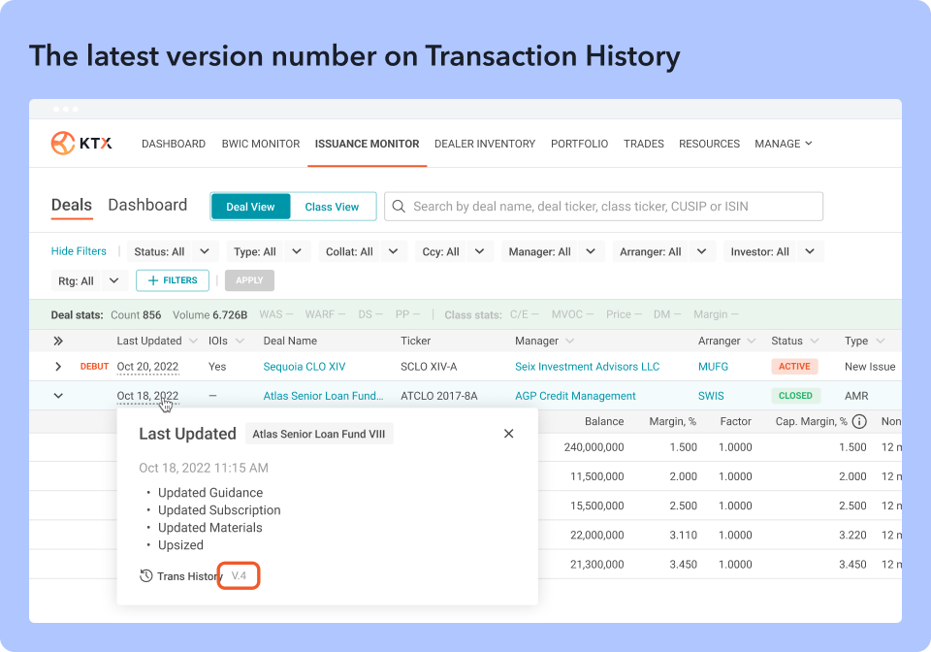
Task: Collapse the Atlas Senior Loan Fund row
Action: pos(58,396)
